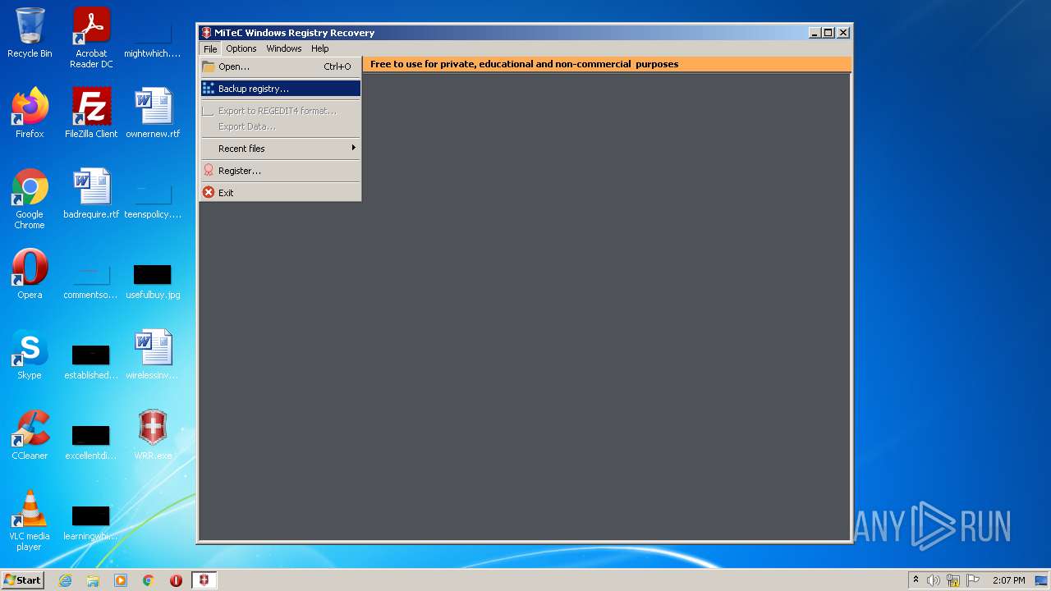The width and height of the screenshot is (1051, 591).
Task: Open Recycle Bin desktop icon
Action: (x=30, y=34)
